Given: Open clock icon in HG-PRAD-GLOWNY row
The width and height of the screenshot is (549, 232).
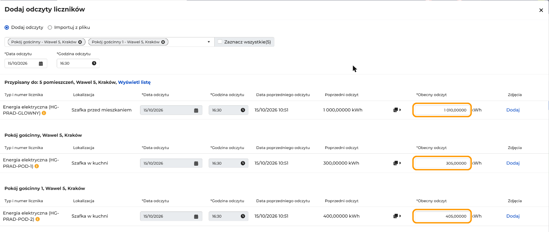Looking at the screenshot, I should tap(243, 110).
